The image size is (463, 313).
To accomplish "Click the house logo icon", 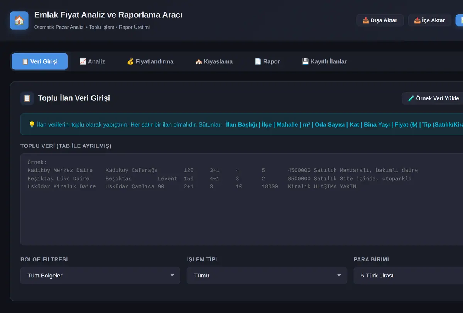I will (19, 20).
